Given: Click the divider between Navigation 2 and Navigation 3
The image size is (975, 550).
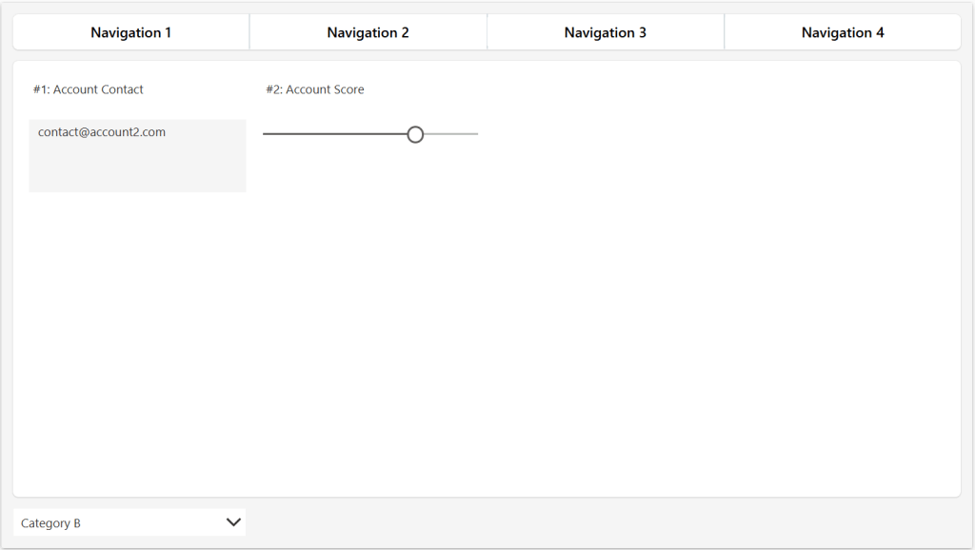Looking at the screenshot, I should 487,32.
